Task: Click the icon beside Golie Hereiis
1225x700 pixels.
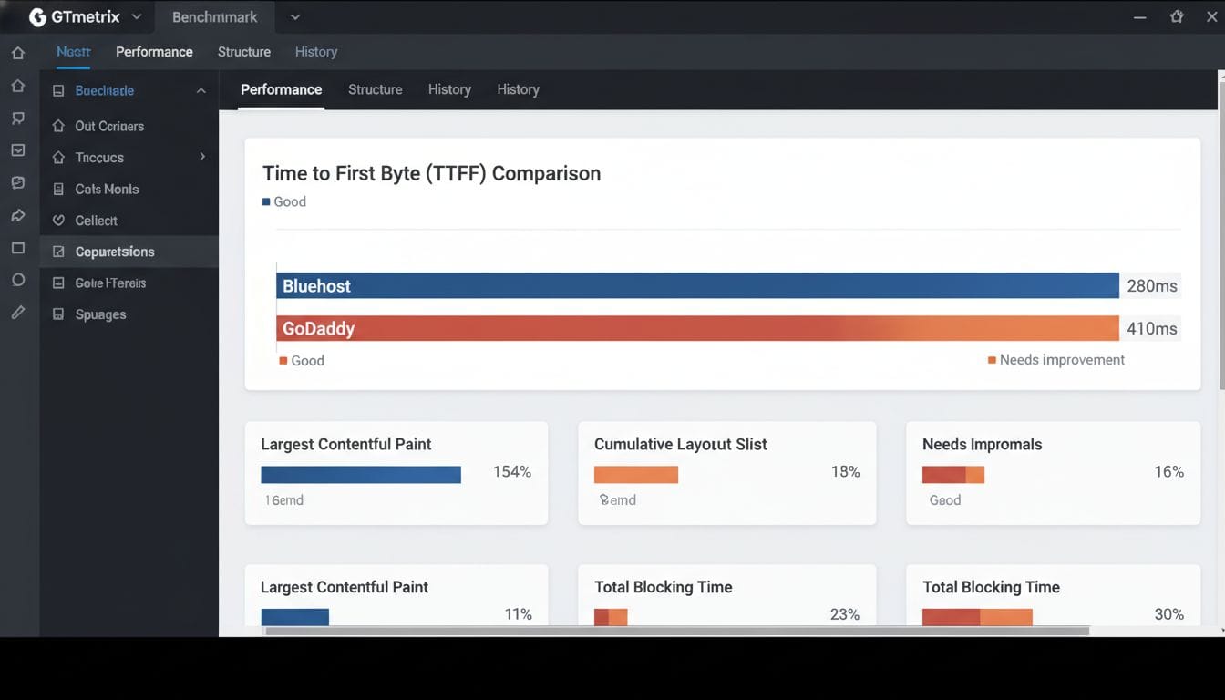Action: [x=58, y=283]
